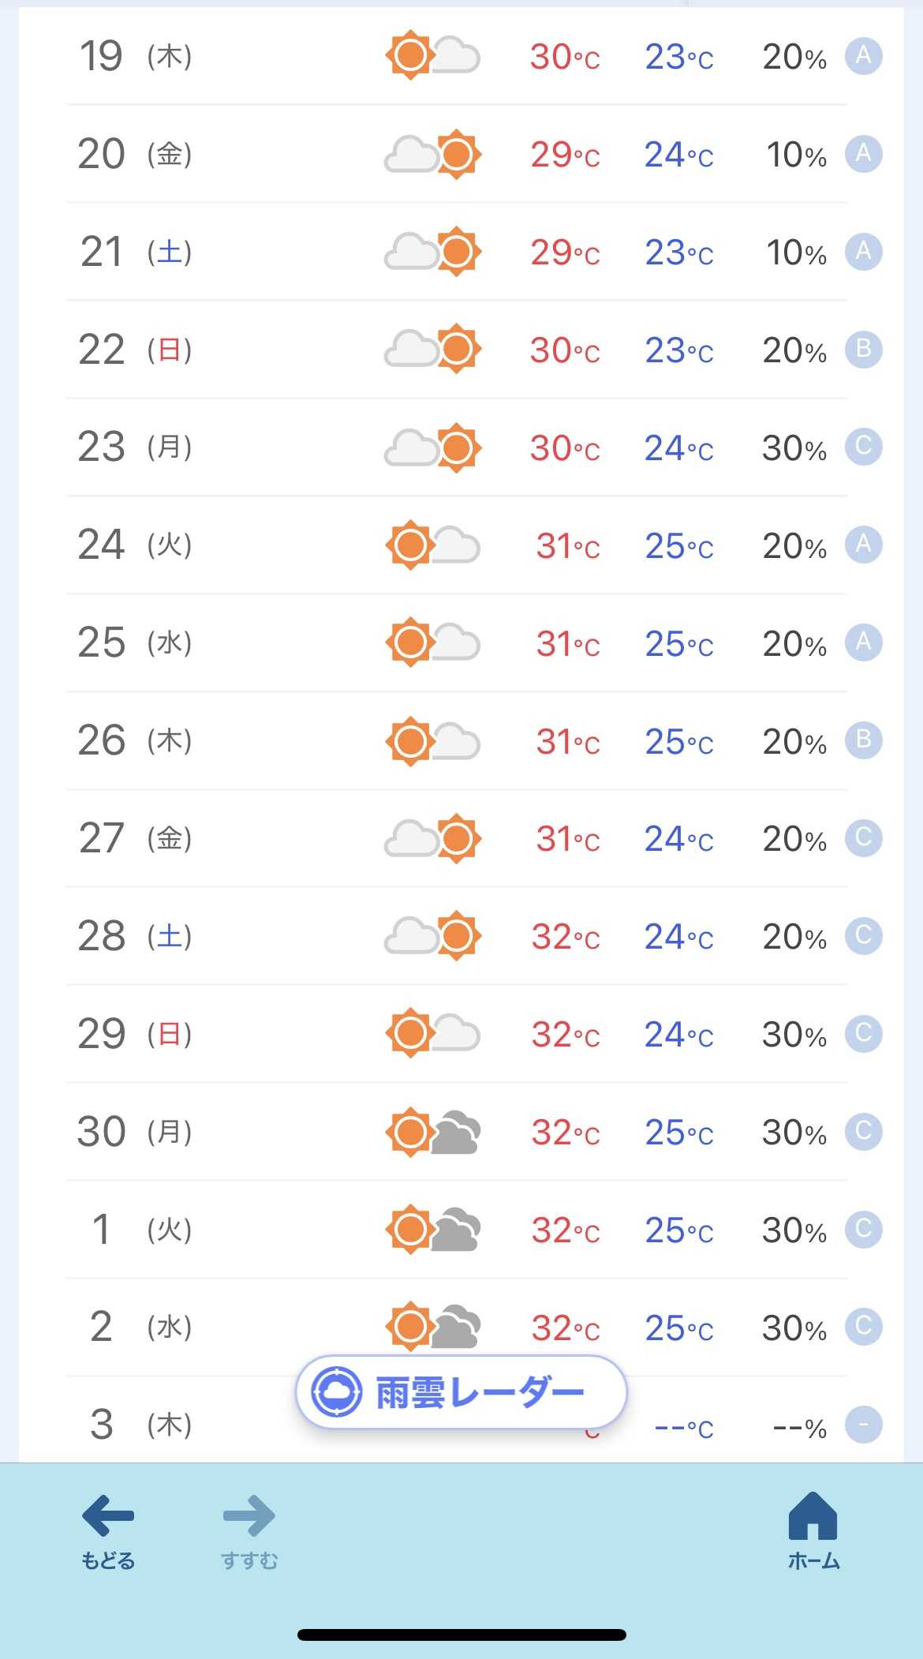Tap reliability badge C for the 23rd
The image size is (923, 1659).
click(x=863, y=447)
